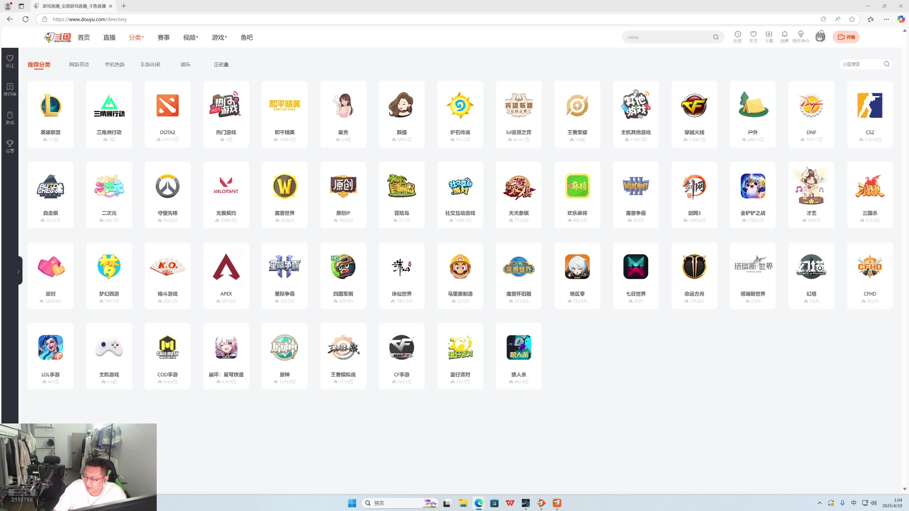This screenshot has height=511, width=909.
Task: Expand the 视频 dropdown menu
Action: [x=190, y=37]
